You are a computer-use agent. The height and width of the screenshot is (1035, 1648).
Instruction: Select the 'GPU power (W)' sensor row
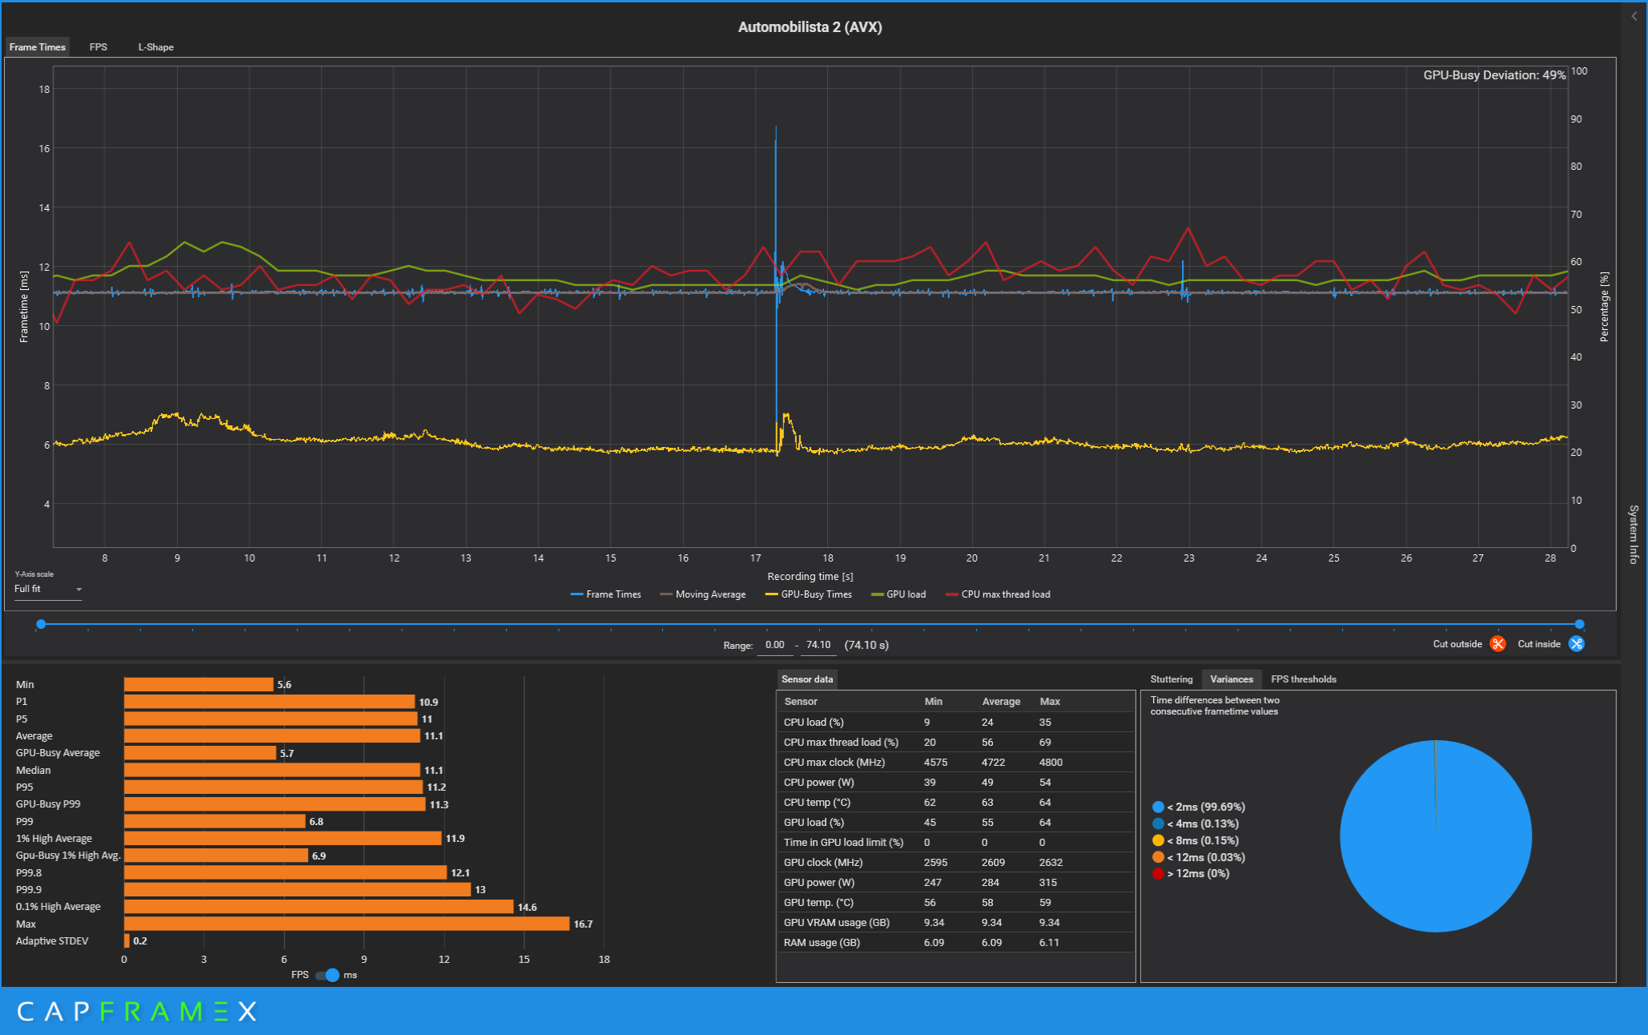pos(955,883)
